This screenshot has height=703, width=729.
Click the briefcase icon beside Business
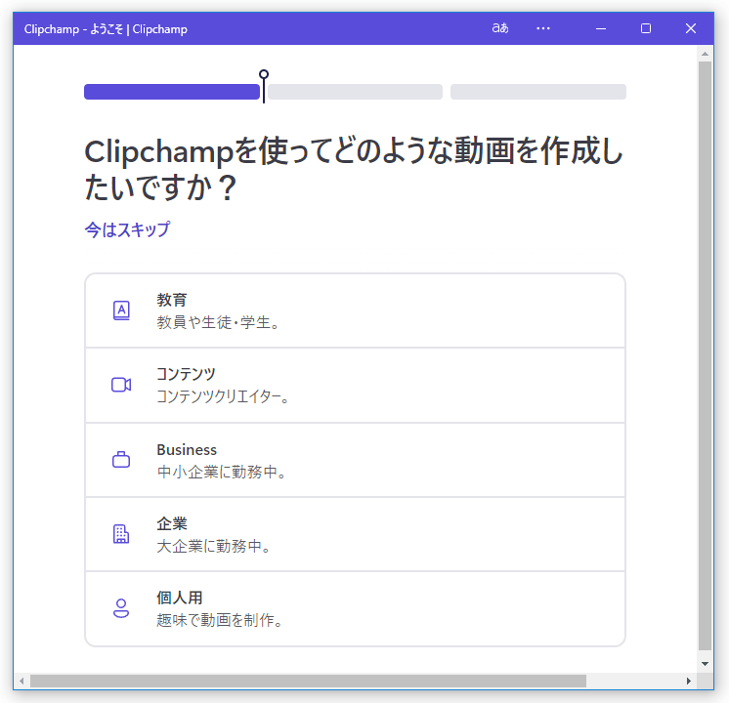click(x=121, y=460)
